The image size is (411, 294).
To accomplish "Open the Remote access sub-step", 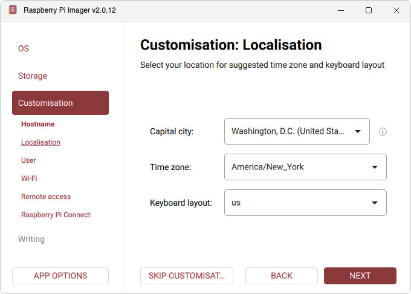I will [46, 197].
